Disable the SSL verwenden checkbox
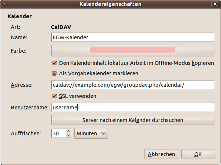Screen dimensions: 221x165 click(54, 96)
